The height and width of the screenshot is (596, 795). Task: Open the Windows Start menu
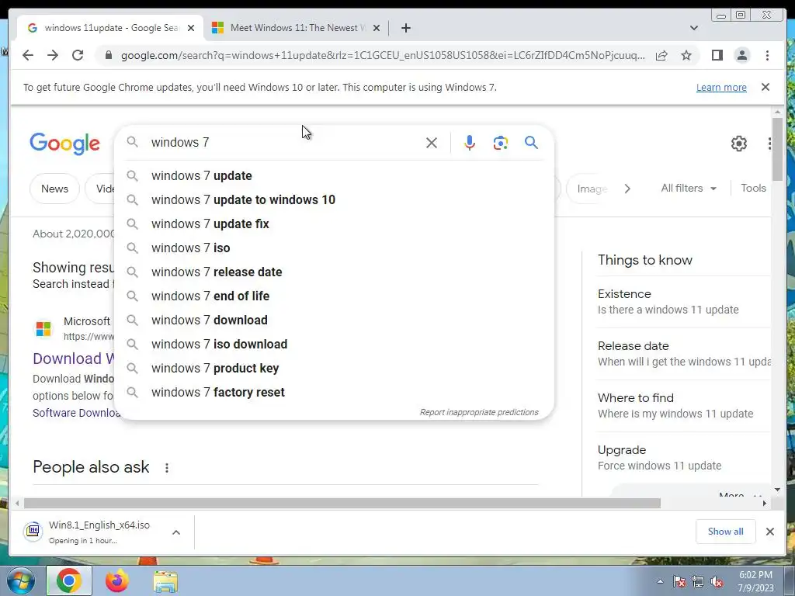(x=20, y=580)
